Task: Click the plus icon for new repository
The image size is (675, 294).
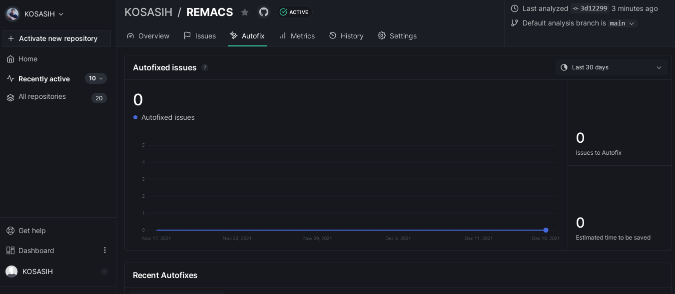Action: [11, 38]
